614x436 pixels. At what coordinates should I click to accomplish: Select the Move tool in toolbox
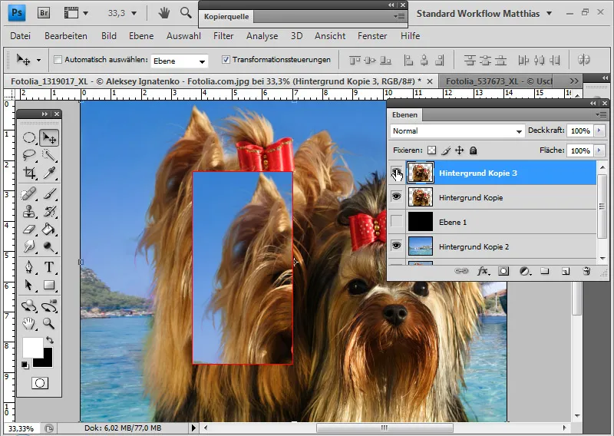pyautogui.click(x=49, y=138)
